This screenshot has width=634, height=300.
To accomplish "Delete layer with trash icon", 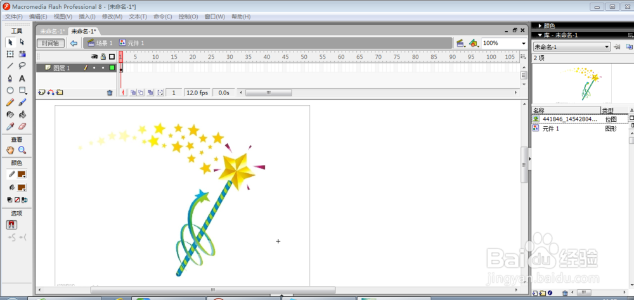I will [x=110, y=93].
